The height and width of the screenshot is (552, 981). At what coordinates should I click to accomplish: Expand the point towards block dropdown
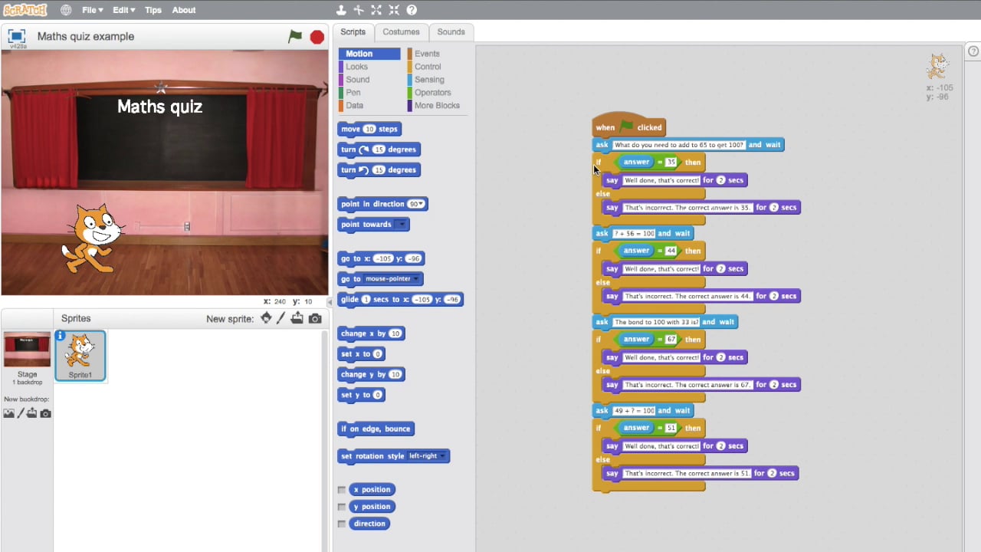click(x=401, y=225)
